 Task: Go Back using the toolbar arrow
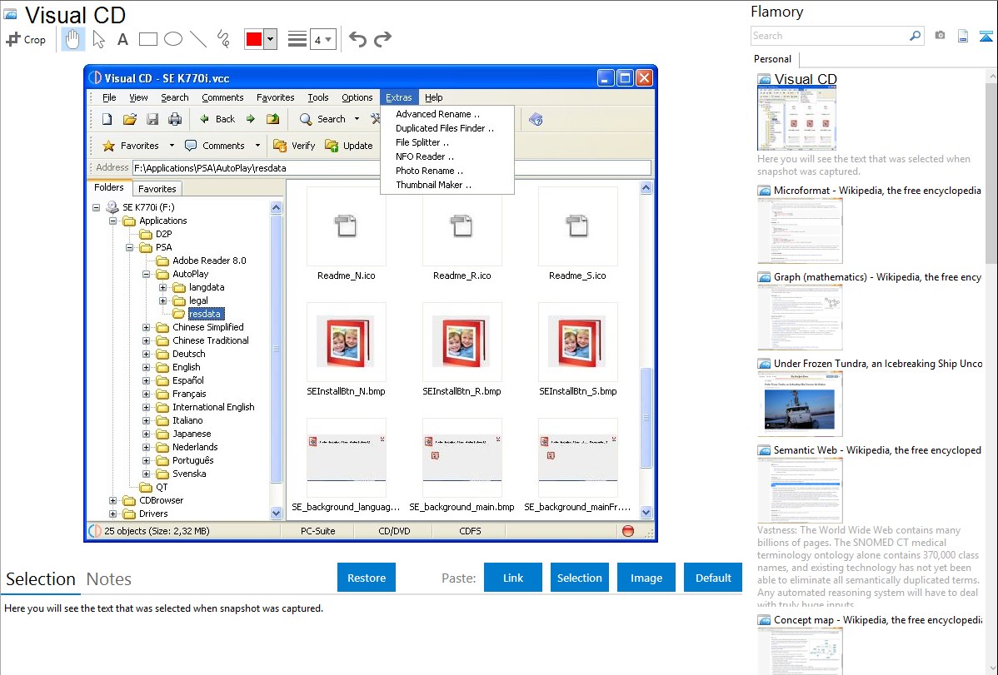[x=217, y=119]
